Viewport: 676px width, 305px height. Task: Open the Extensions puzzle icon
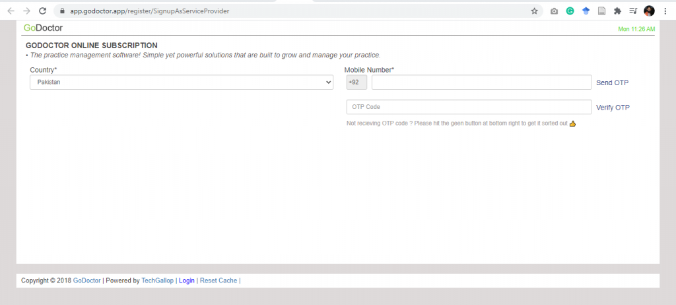click(617, 11)
